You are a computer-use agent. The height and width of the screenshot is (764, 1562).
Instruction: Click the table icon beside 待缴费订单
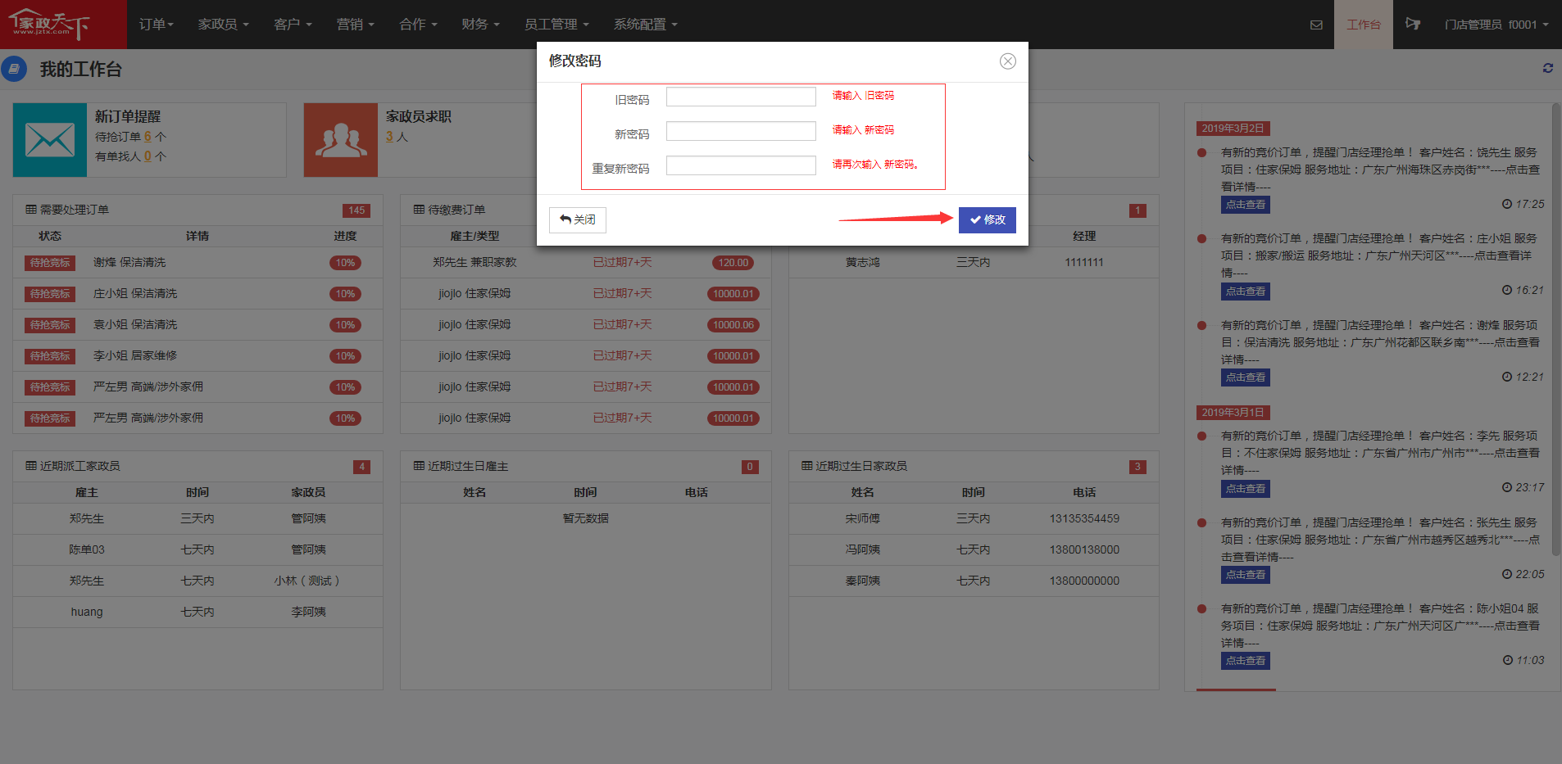click(419, 210)
